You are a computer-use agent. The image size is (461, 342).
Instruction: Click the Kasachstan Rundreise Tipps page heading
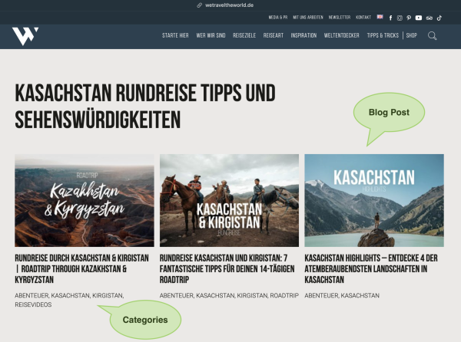145,106
